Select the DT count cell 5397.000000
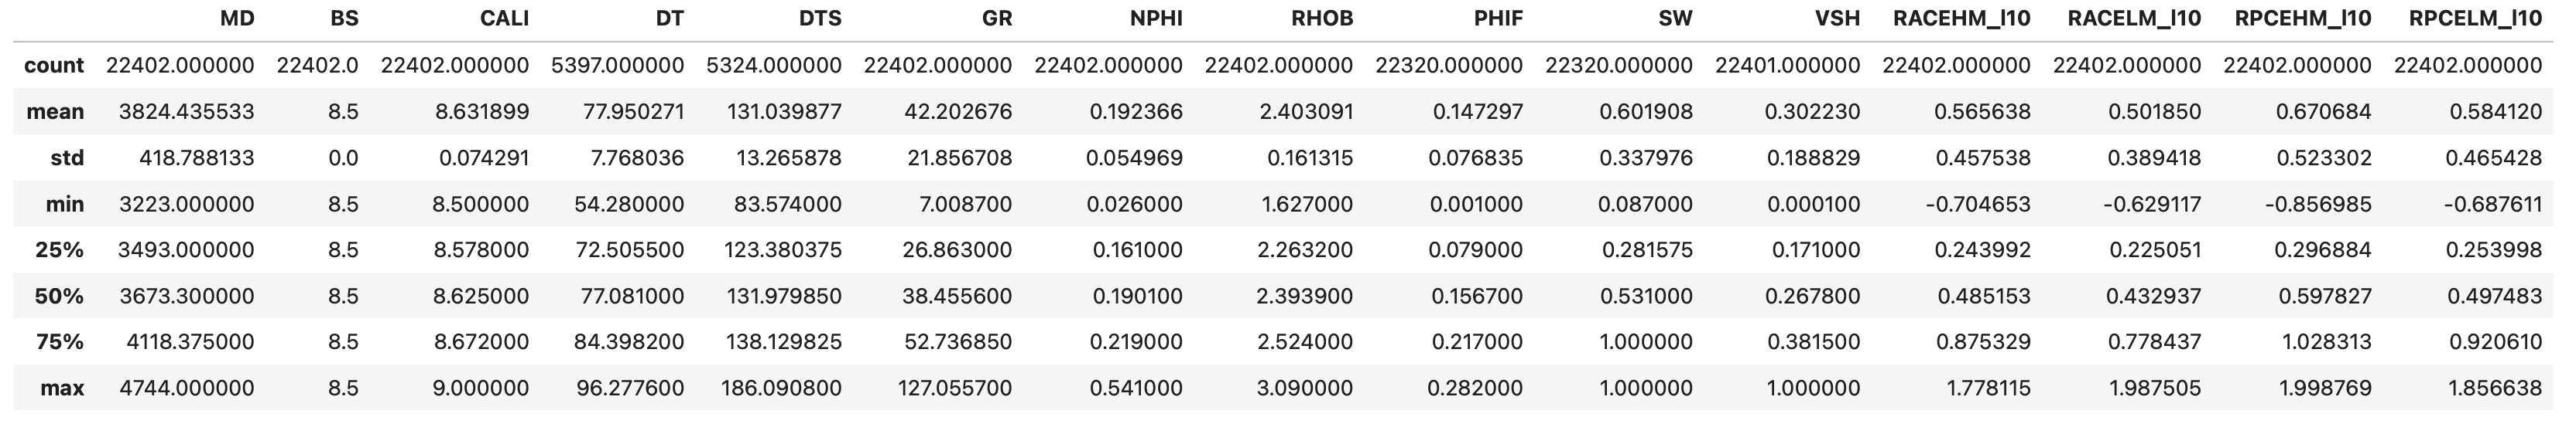Image resolution: width=2576 pixels, height=434 pixels. pyautogui.click(x=617, y=66)
